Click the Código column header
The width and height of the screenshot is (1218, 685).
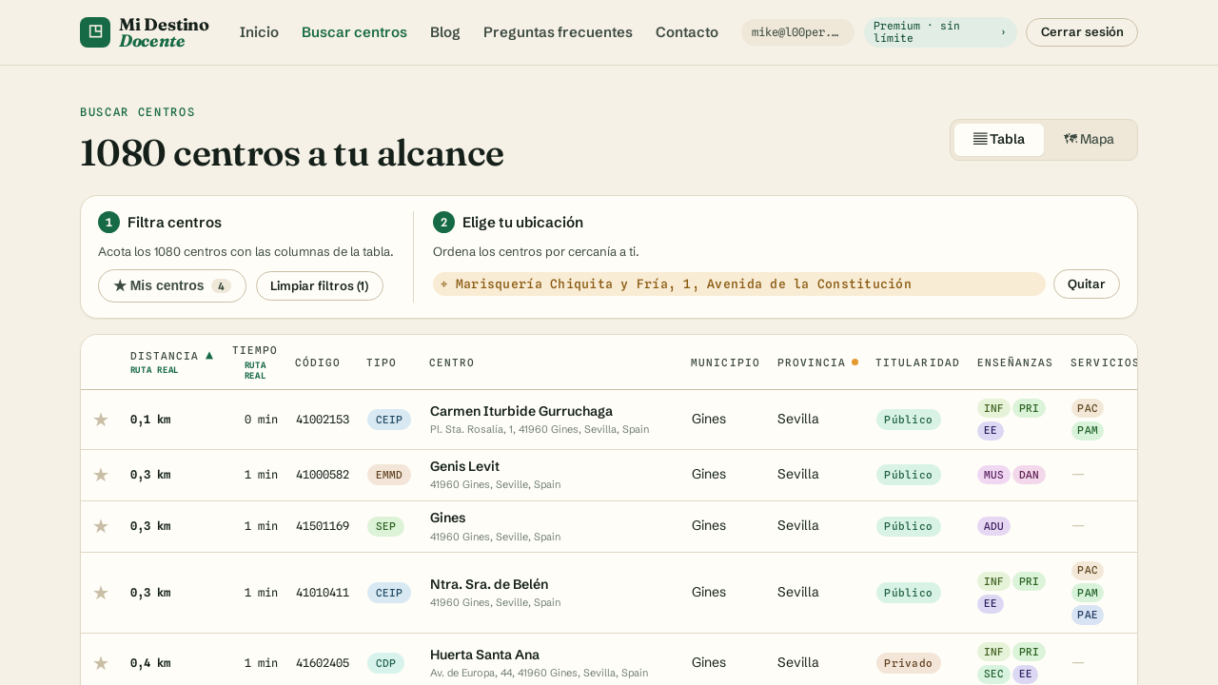click(x=318, y=362)
